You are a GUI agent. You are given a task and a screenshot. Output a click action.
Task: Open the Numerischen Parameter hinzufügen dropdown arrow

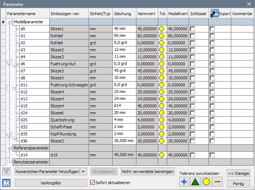click(x=83, y=172)
